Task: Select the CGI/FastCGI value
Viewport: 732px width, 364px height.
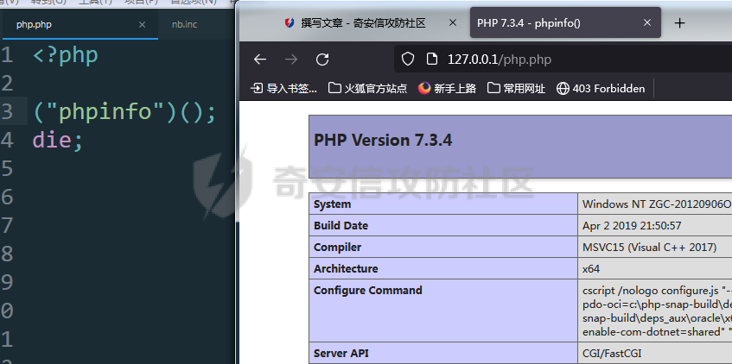Action: pyautogui.click(x=612, y=354)
